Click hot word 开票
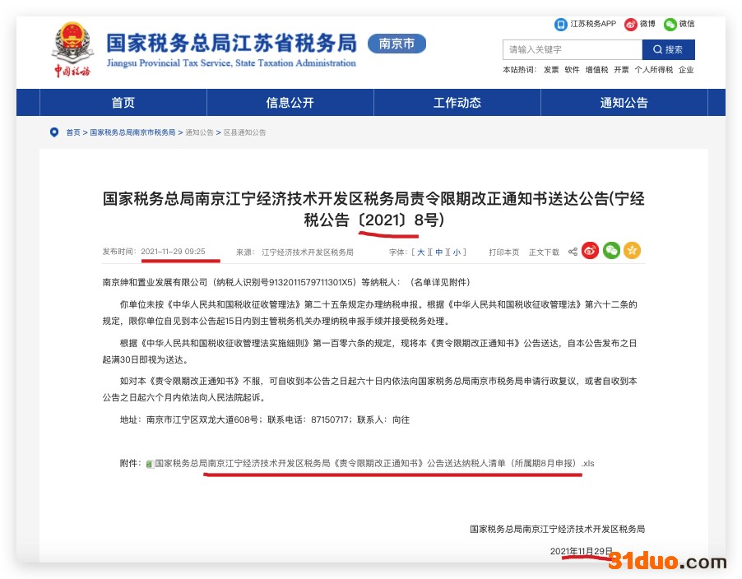 (621, 70)
